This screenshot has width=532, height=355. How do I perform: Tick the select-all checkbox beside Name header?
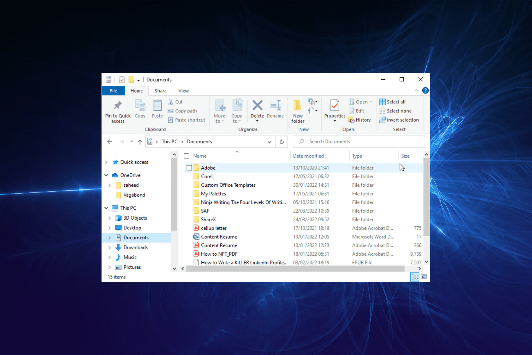(x=186, y=156)
